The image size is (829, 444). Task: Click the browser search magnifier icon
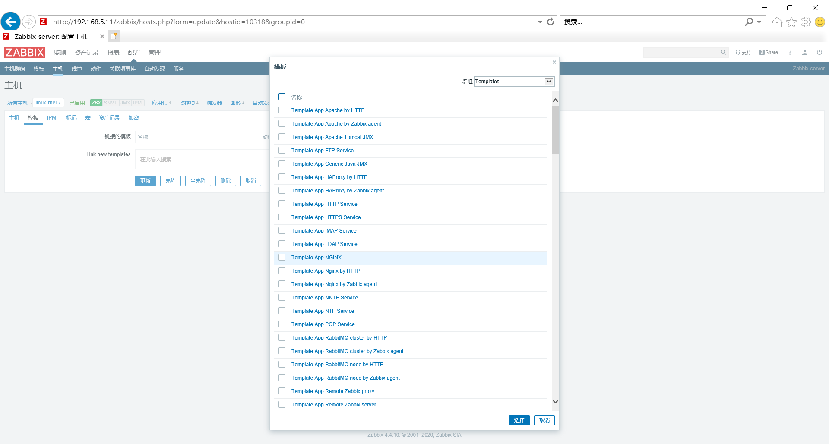tap(749, 22)
